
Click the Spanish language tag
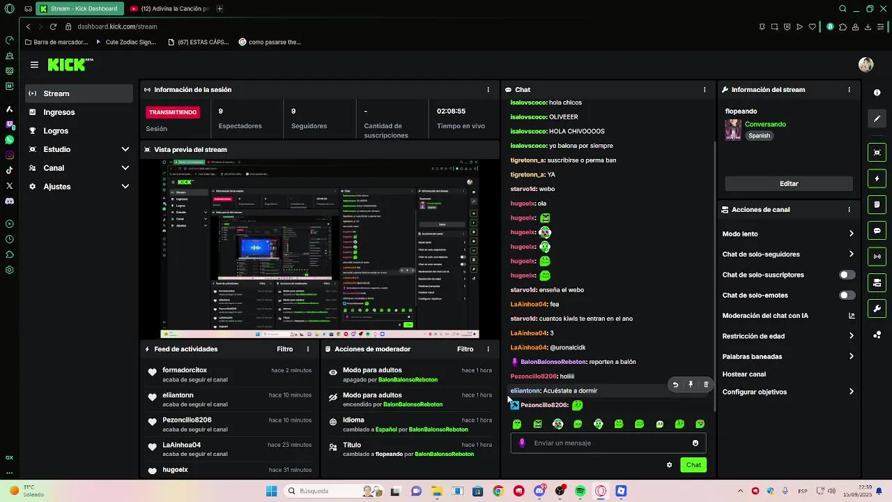click(x=759, y=136)
